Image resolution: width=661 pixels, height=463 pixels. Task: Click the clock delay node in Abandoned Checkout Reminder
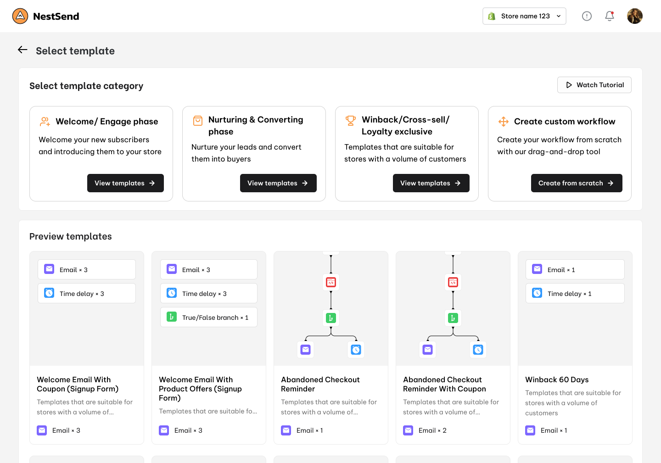click(356, 350)
